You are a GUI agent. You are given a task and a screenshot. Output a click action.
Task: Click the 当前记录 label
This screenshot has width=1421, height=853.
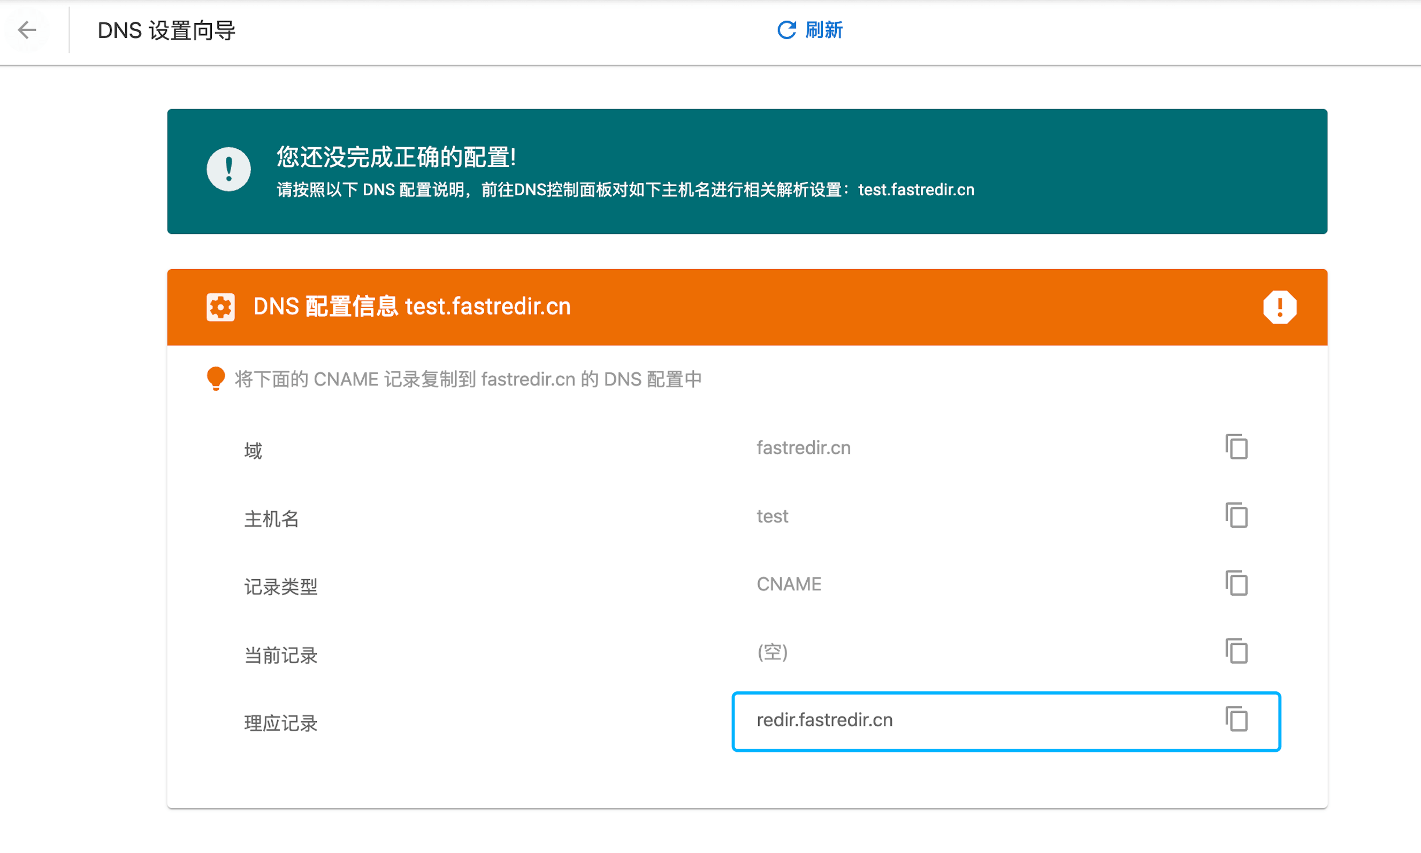pyautogui.click(x=281, y=656)
